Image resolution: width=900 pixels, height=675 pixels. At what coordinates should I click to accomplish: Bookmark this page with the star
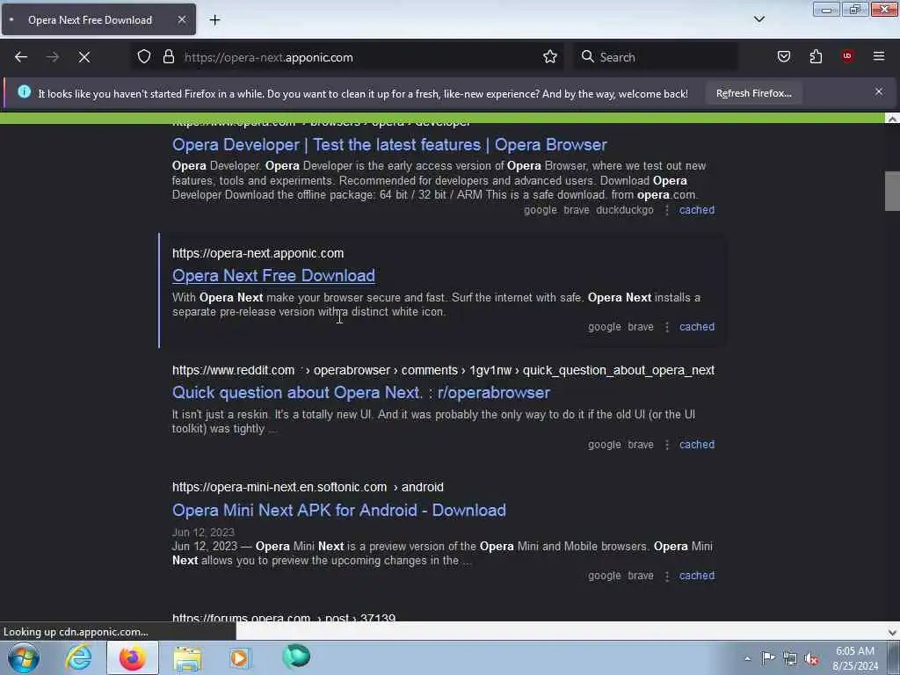point(550,57)
